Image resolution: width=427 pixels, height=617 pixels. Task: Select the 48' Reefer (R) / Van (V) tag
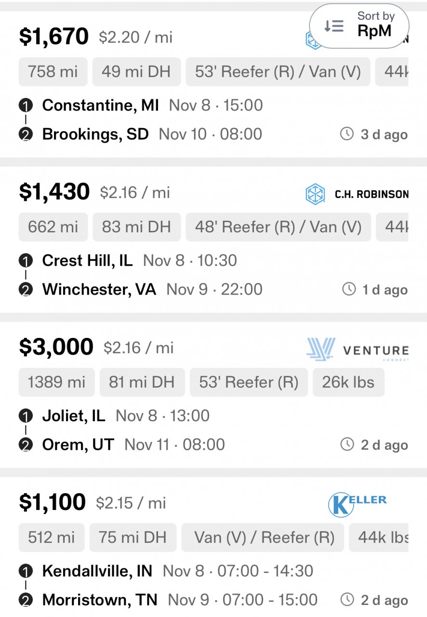click(x=278, y=227)
